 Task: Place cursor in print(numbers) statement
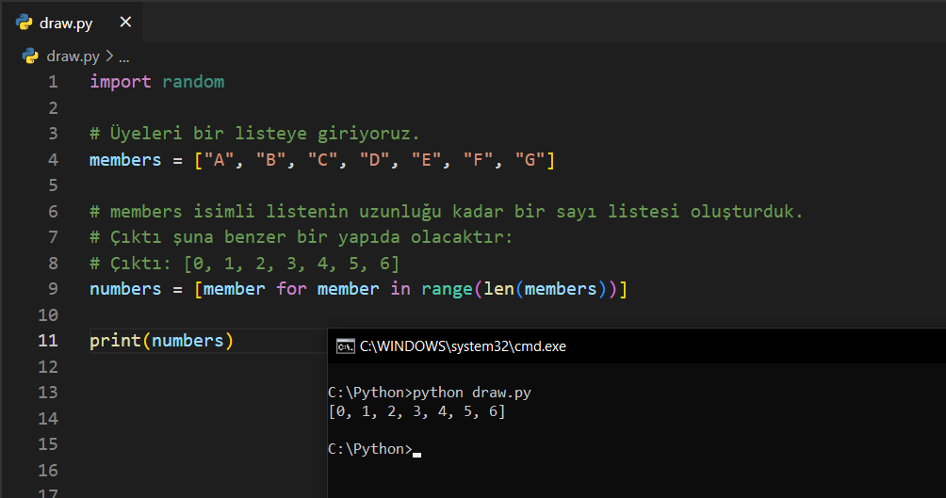coord(160,341)
